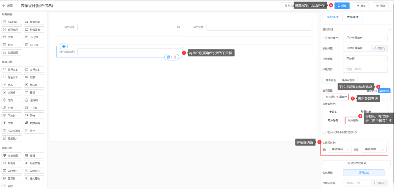Select the 动态选项 mode
The image size is (394, 189).
pos(384,91)
